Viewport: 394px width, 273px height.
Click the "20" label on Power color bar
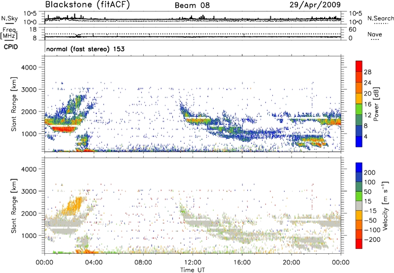pyautogui.click(x=367, y=94)
